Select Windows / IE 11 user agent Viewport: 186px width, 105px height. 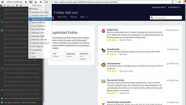tap(40, 33)
